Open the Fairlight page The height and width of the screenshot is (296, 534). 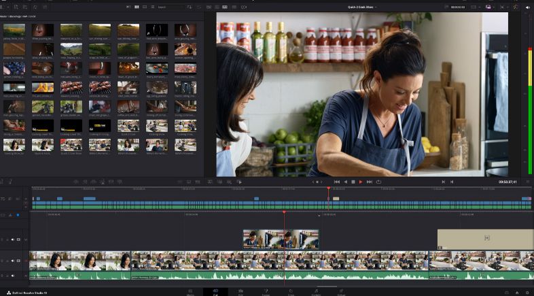(316, 291)
